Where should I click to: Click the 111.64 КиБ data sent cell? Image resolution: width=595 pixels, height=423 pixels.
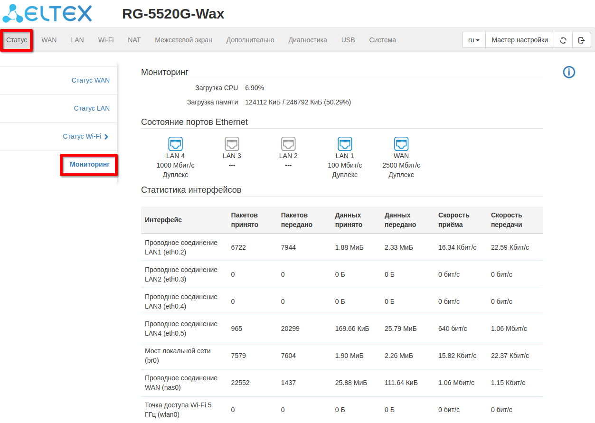click(401, 383)
